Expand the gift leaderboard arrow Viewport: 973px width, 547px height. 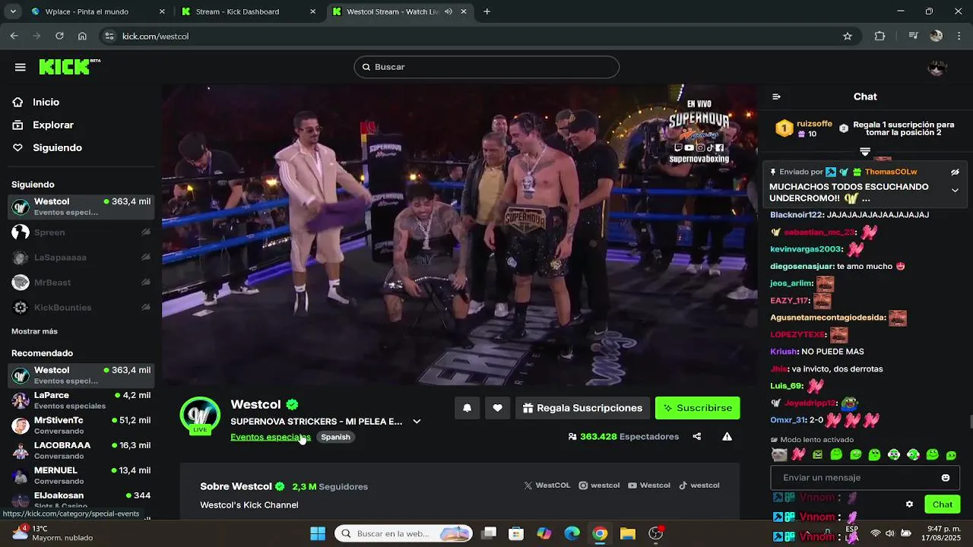(864, 152)
